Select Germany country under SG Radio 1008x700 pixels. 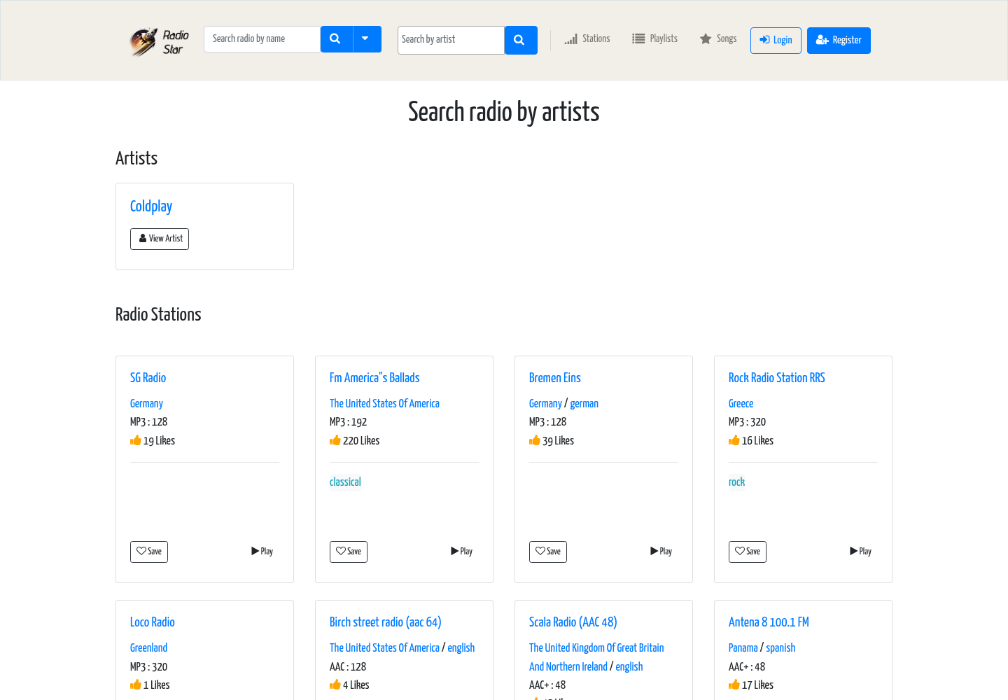point(146,403)
